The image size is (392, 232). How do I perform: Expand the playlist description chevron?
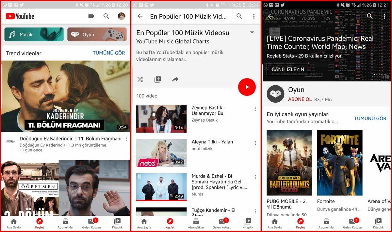252,33
